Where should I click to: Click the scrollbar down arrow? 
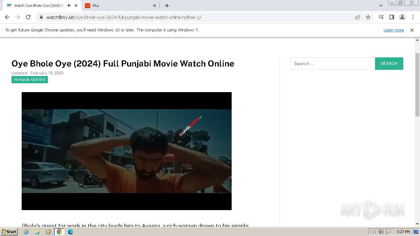[x=417, y=224]
